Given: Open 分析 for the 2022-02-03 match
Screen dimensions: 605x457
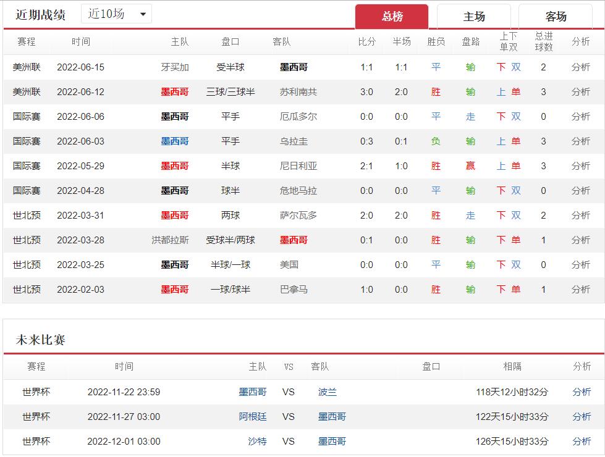Looking at the screenshot, I should pyautogui.click(x=580, y=289).
